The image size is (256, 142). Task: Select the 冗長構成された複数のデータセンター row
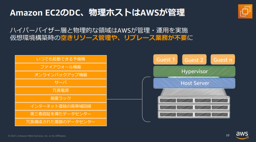[x=61, y=122]
